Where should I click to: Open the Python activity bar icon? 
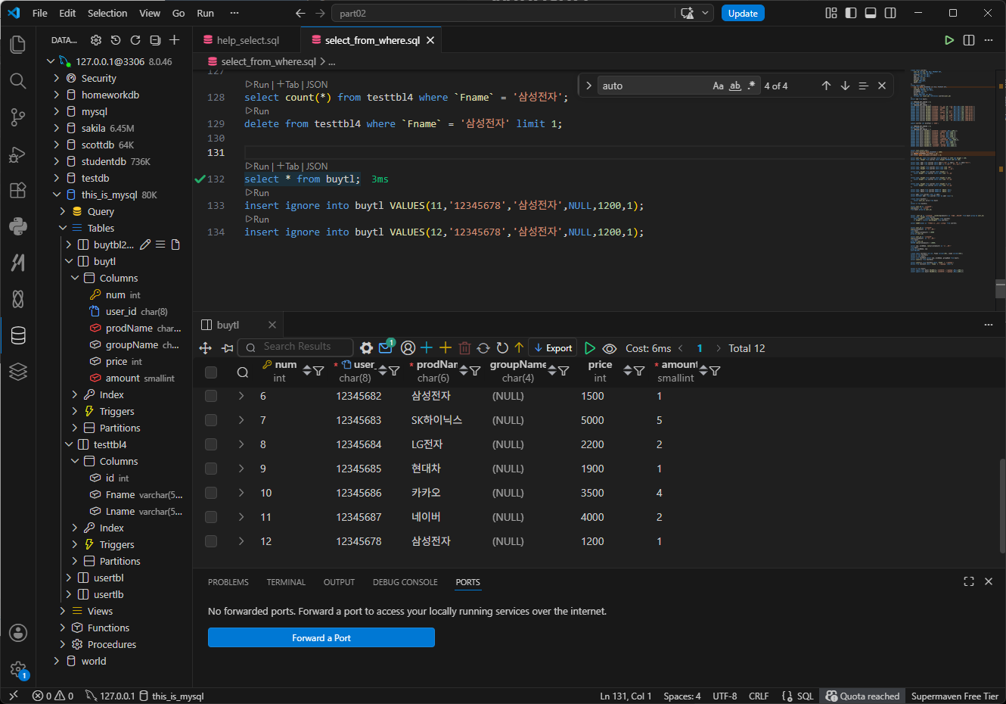(x=18, y=226)
